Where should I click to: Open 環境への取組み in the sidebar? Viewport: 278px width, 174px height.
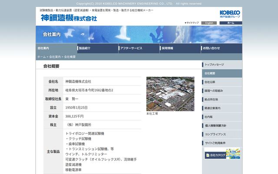click(222, 91)
